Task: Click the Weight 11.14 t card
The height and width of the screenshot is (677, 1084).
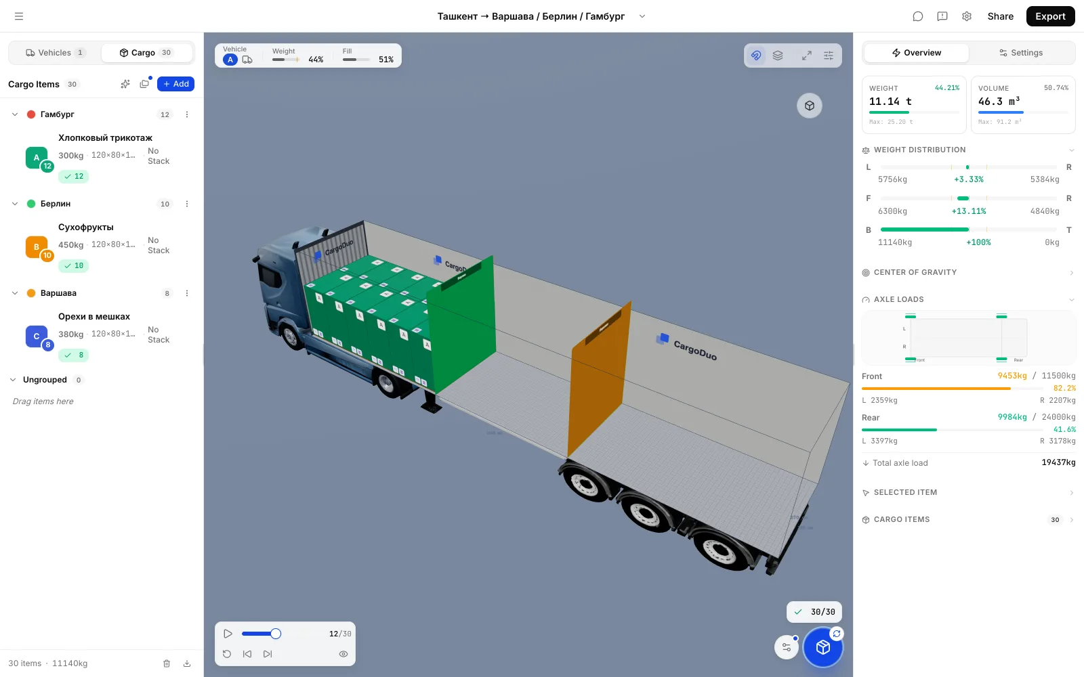Action: click(x=914, y=105)
